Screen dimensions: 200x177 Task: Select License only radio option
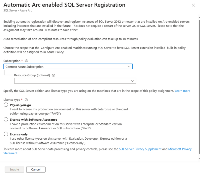pos(6,134)
